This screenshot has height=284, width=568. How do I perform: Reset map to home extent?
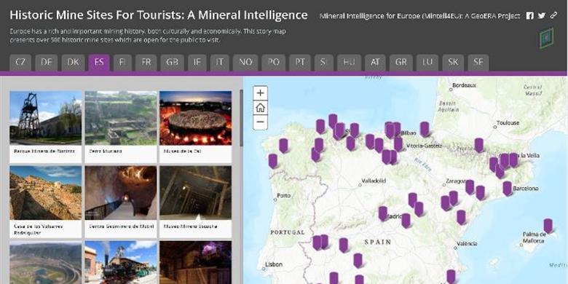point(260,108)
